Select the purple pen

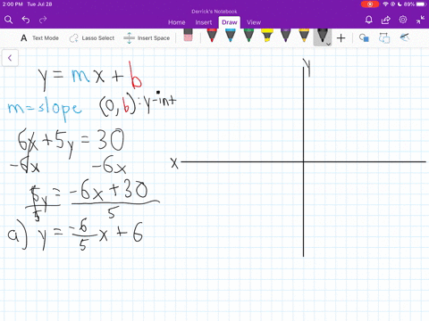tap(286, 36)
